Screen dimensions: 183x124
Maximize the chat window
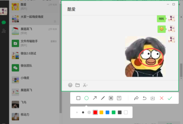pyautogui.click(x=174, y=4)
